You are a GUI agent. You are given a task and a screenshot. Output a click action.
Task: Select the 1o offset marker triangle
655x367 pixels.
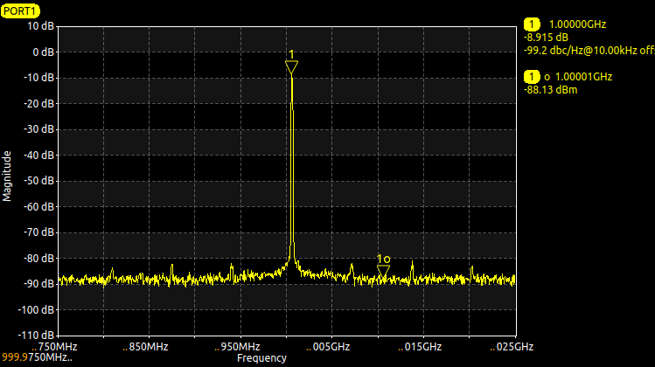[383, 272]
